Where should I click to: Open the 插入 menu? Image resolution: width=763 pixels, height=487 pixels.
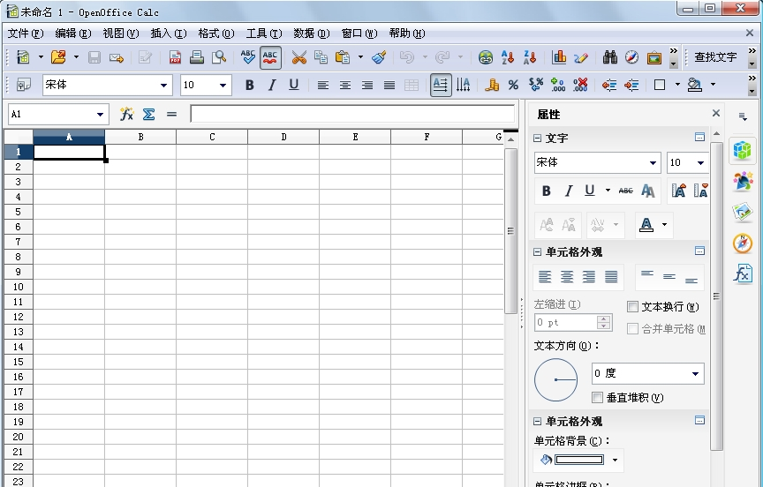point(169,34)
